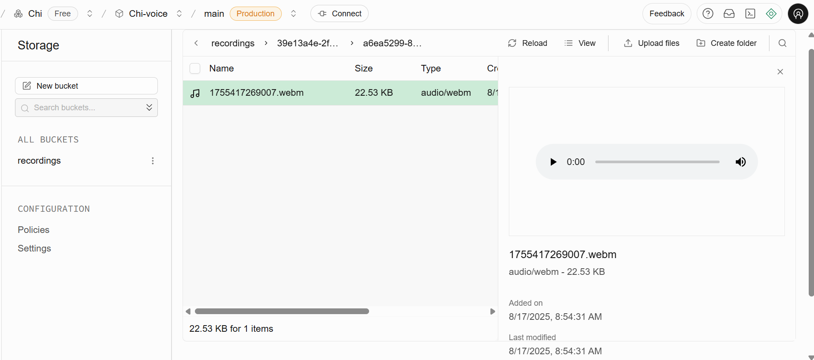Expand the organization switcher next to Free
814x360 pixels.
pos(90,14)
